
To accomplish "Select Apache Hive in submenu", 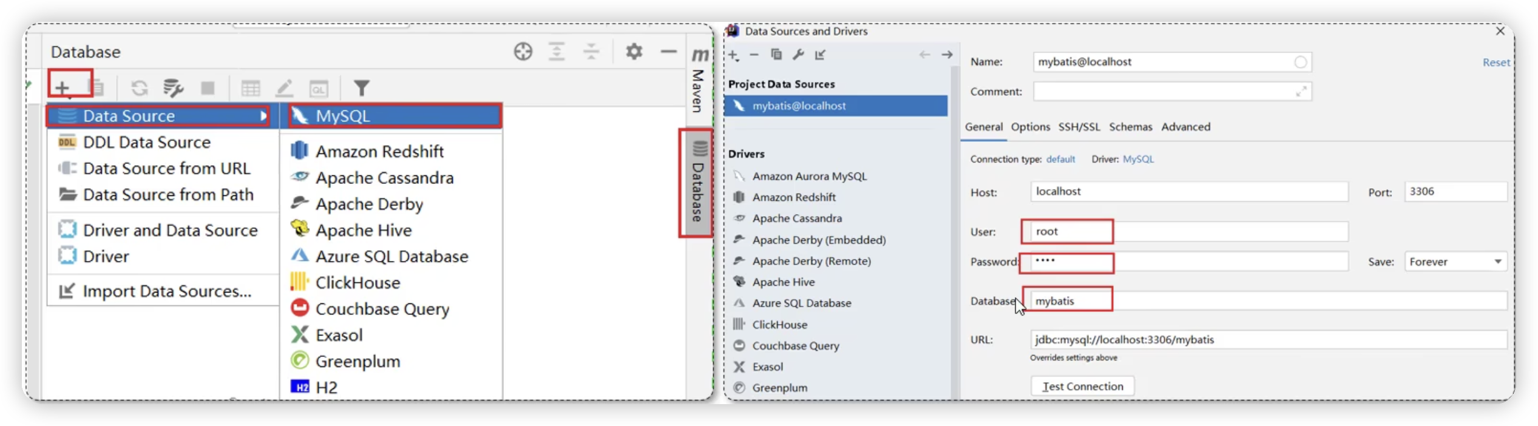I will pos(391,230).
